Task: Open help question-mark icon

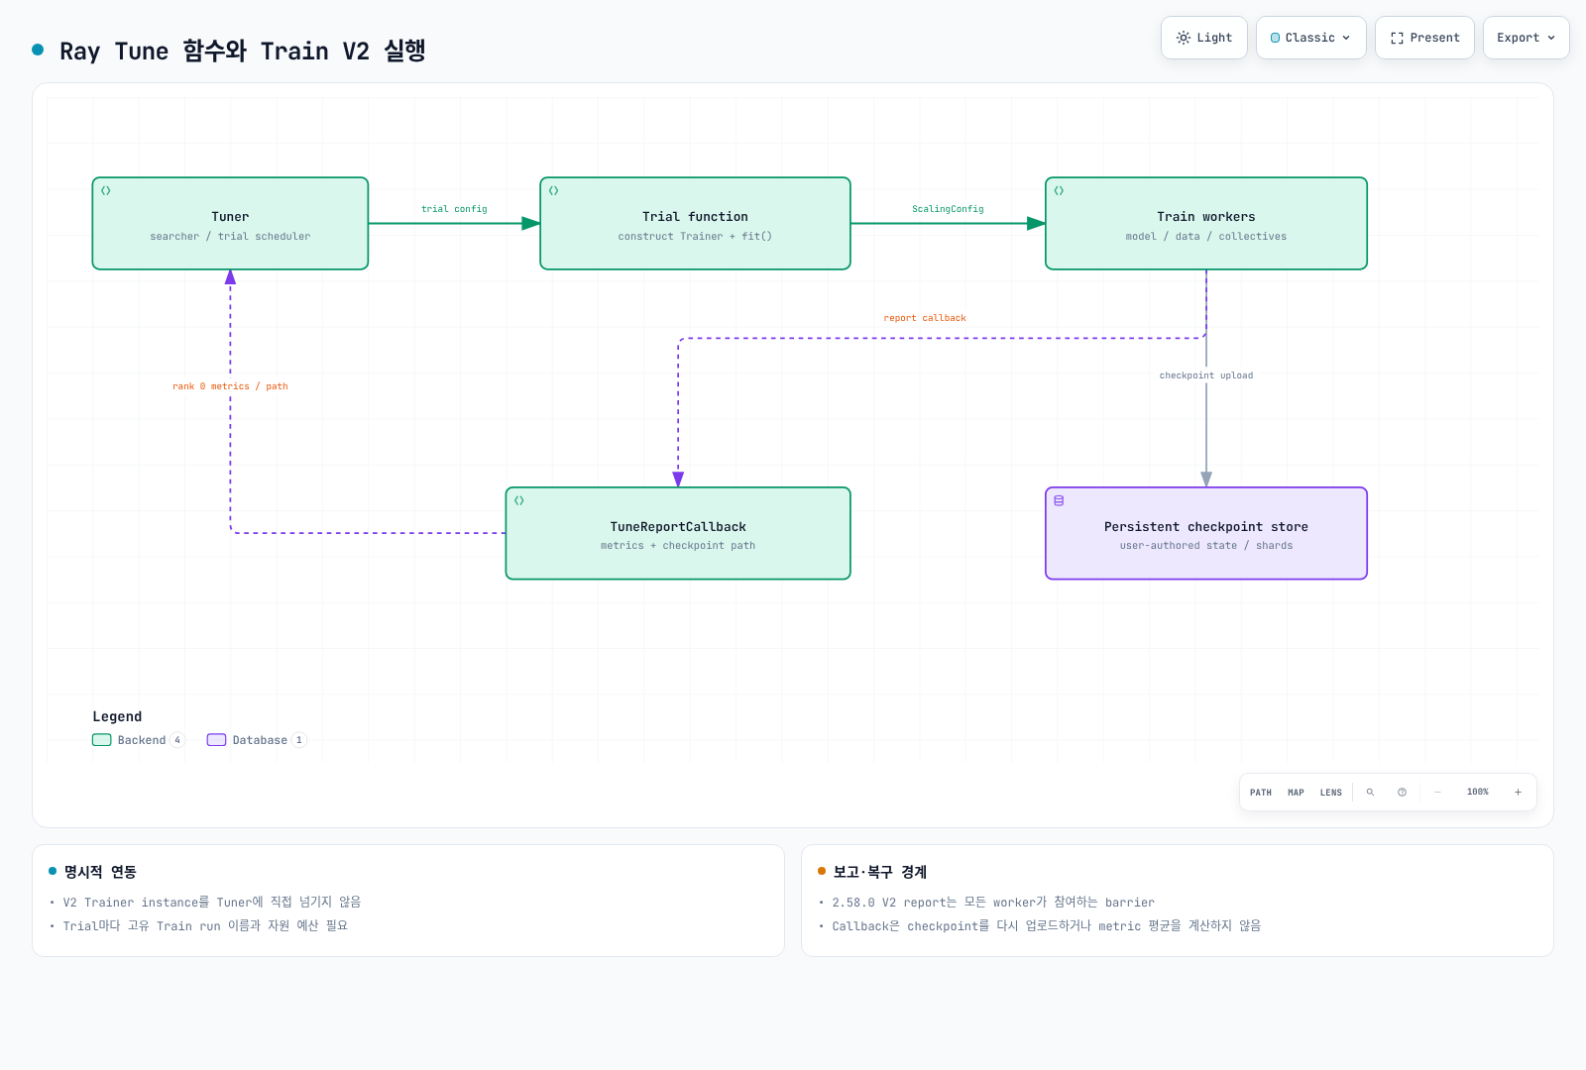Action: click(1402, 793)
